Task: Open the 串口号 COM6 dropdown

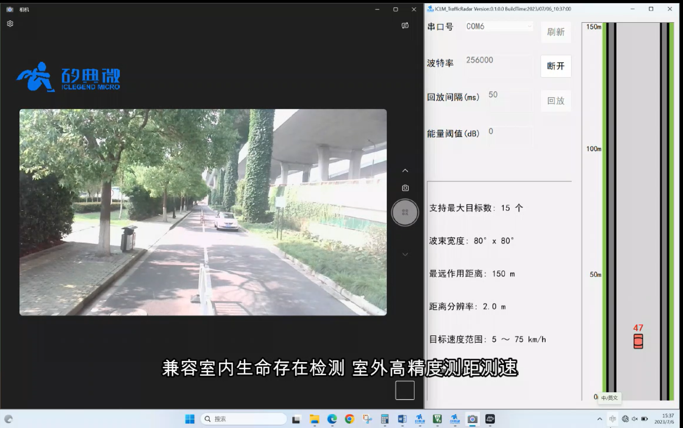Action: click(x=499, y=26)
